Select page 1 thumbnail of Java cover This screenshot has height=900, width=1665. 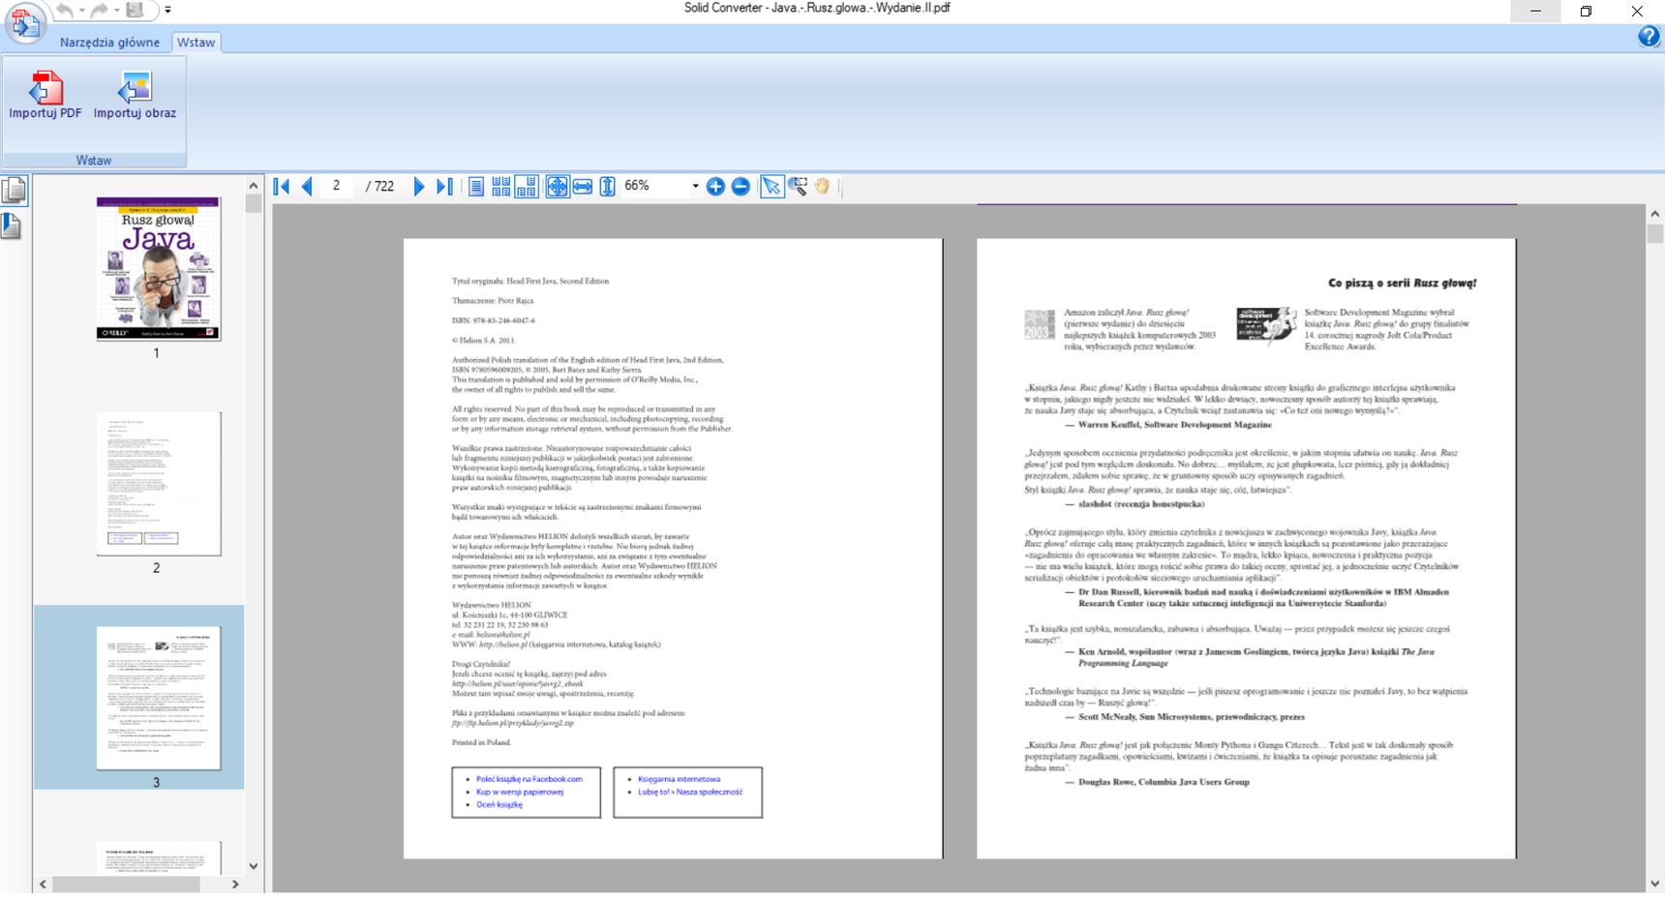pos(159,269)
